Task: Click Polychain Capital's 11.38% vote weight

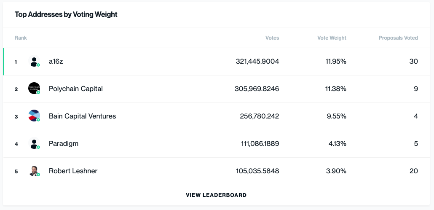Action: click(x=336, y=89)
